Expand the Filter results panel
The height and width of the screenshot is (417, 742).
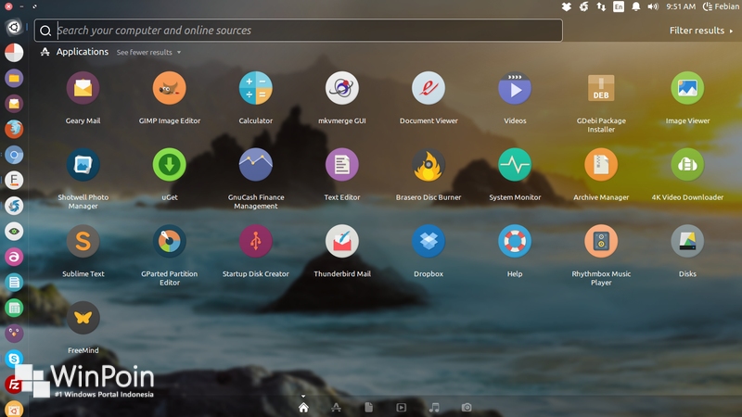pos(701,31)
